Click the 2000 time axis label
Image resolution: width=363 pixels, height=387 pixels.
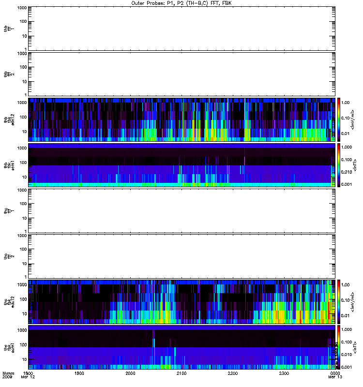(x=130, y=373)
